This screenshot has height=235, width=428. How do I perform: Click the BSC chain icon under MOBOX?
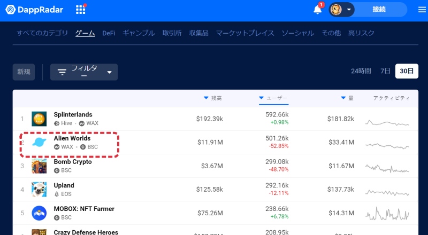click(57, 217)
